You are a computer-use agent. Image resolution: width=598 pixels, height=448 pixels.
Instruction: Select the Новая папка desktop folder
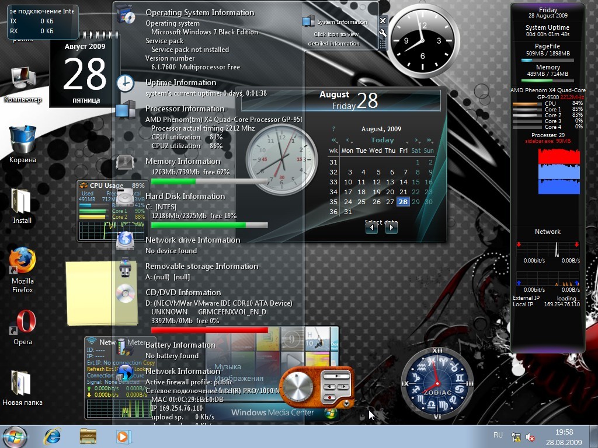click(x=22, y=387)
